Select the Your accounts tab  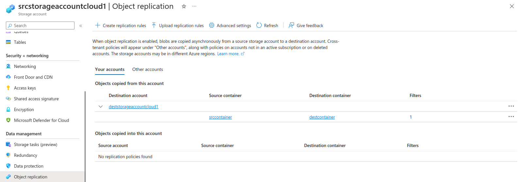coord(110,69)
